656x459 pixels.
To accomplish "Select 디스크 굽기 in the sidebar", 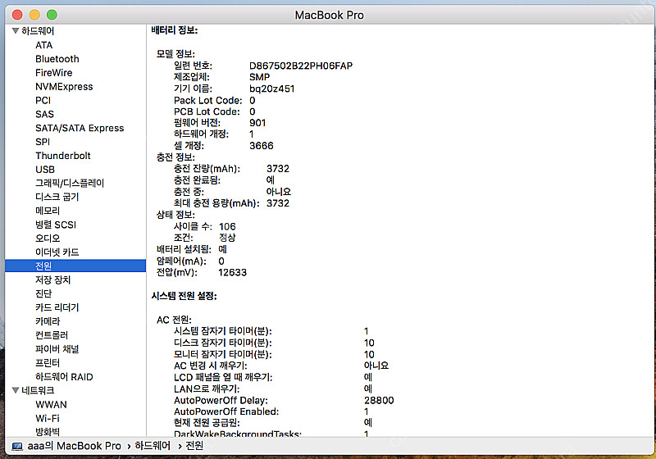I will pos(57,197).
